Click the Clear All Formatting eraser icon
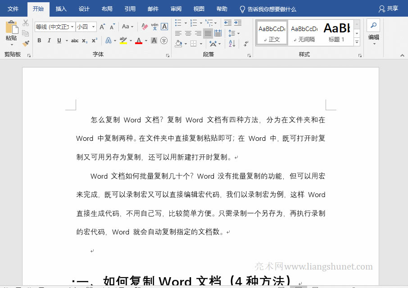Screen dimensions: 408x288 [x=144, y=26]
